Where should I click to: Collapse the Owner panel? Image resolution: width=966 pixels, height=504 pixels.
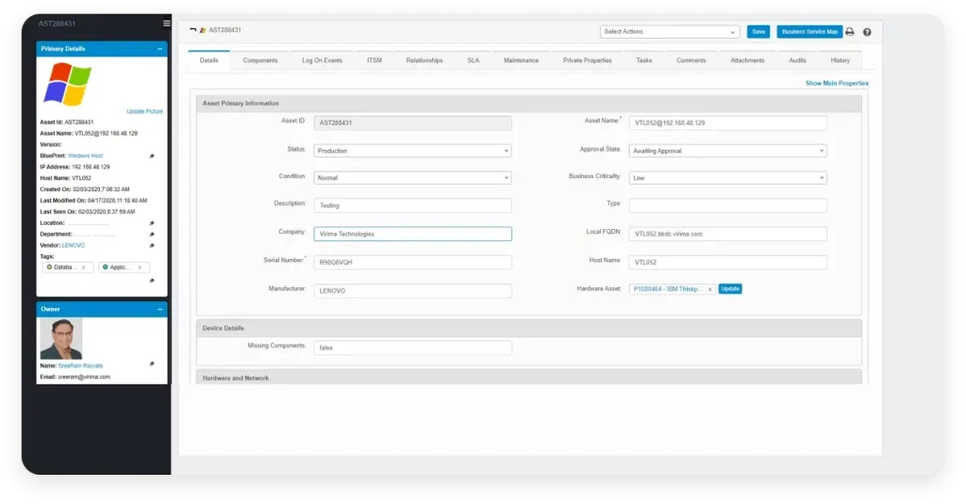tap(159, 309)
